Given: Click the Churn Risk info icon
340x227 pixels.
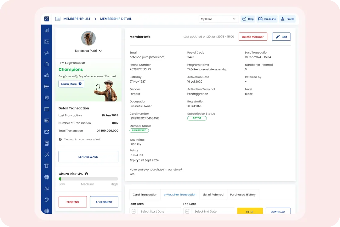Looking at the screenshot, I should click(x=87, y=174).
